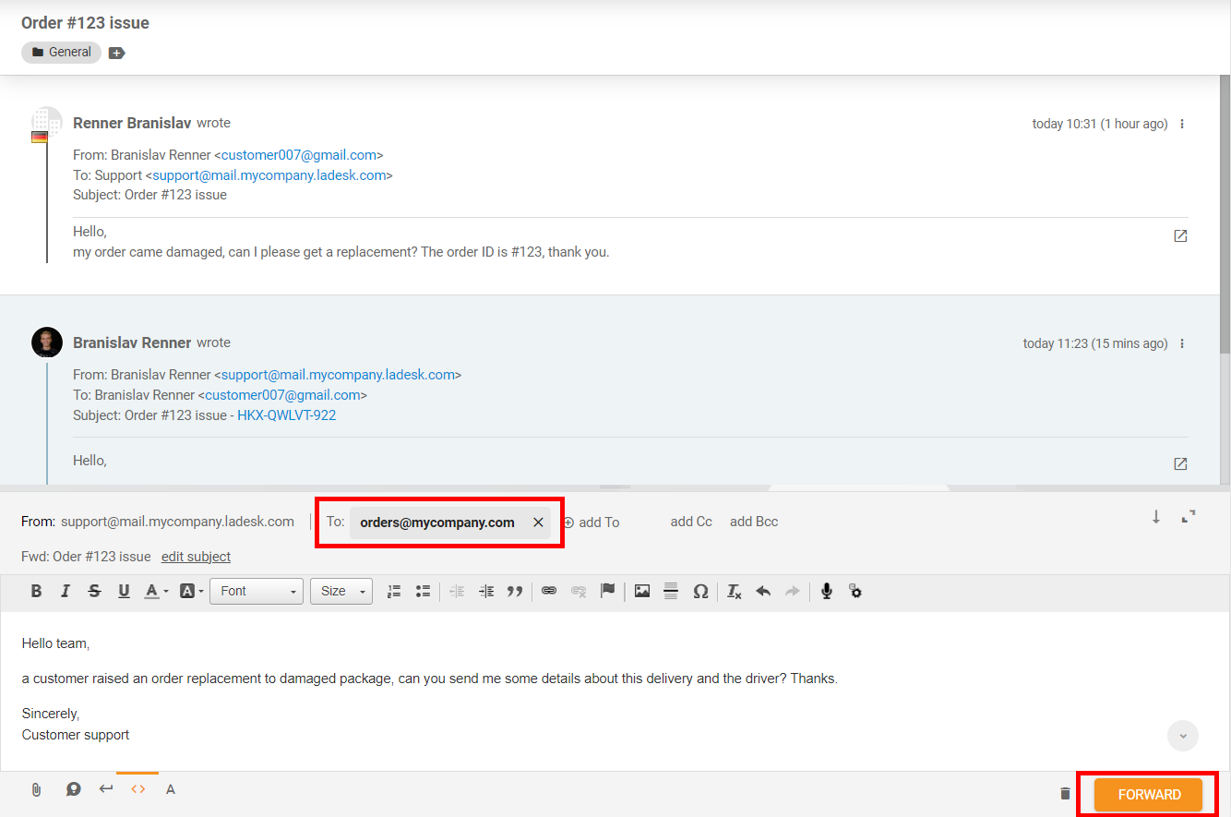Click the insert image icon

tap(642, 591)
